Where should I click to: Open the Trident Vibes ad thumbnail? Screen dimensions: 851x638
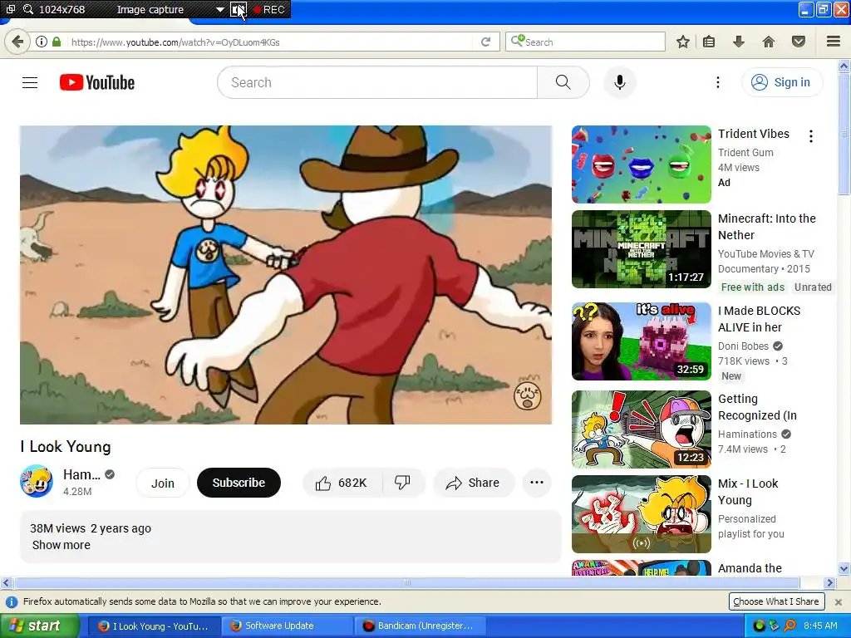642,164
